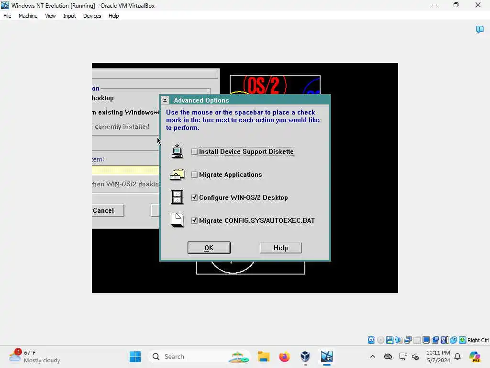Open VirtualBox Manager cube icon in taskbar
The width and height of the screenshot is (490, 368).
[x=305, y=356]
